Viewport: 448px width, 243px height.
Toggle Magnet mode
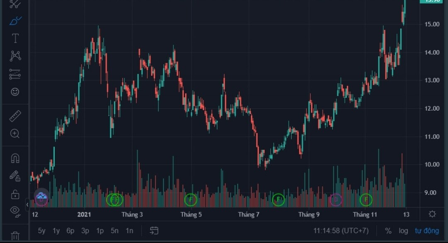click(x=15, y=158)
